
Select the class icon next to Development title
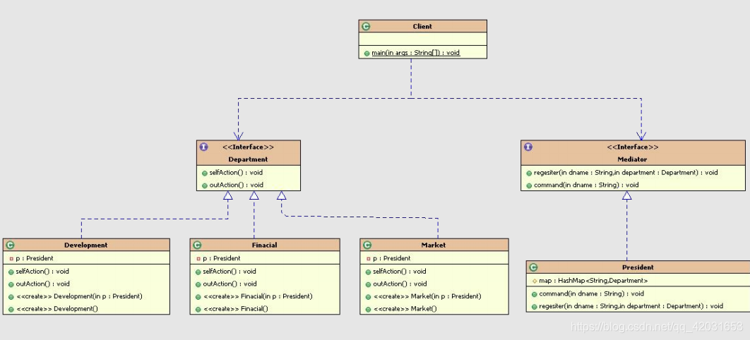(10, 245)
